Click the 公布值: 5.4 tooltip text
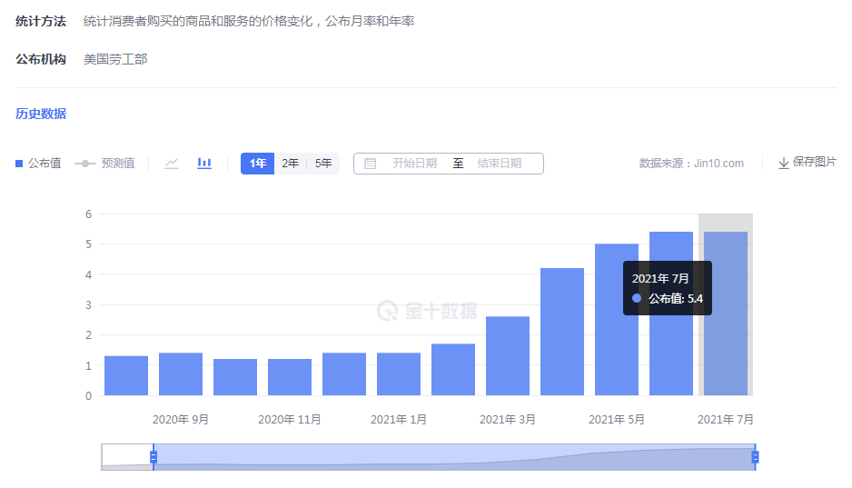Image resolution: width=852 pixels, height=488 pixels. coord(676,298)
